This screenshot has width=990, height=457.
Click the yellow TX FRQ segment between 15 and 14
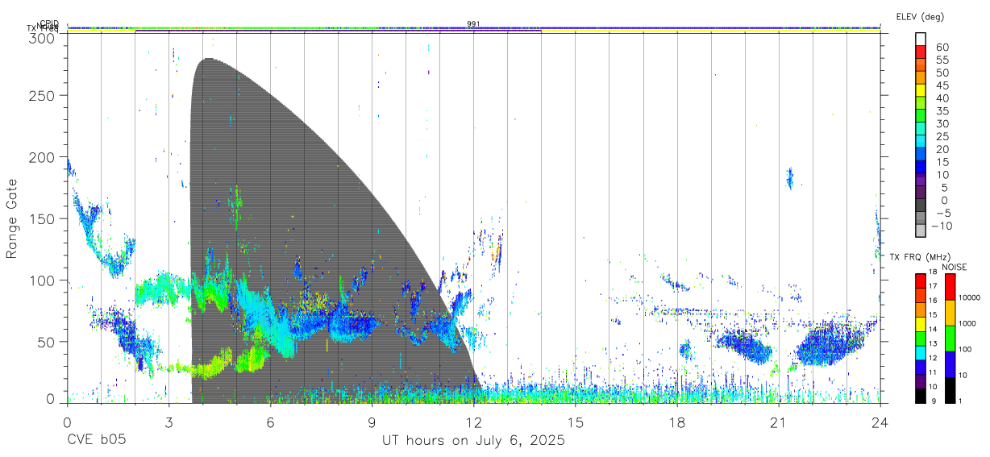[921, 323]
